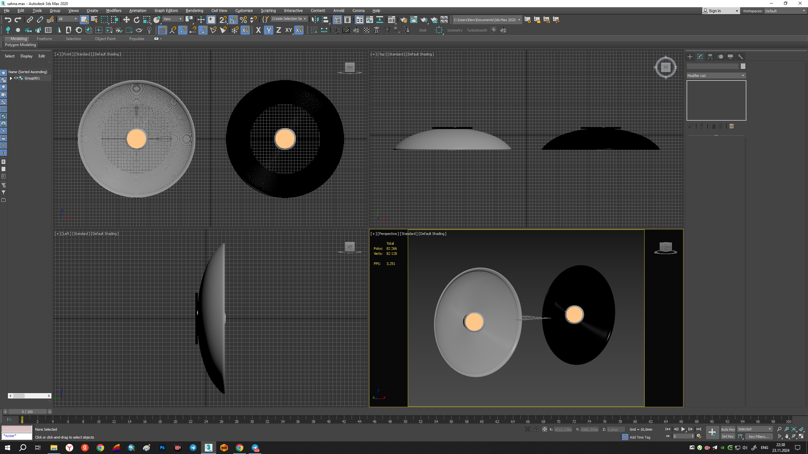
Task: Open the Hierarchy command panel tab
Action: [710, 57]
